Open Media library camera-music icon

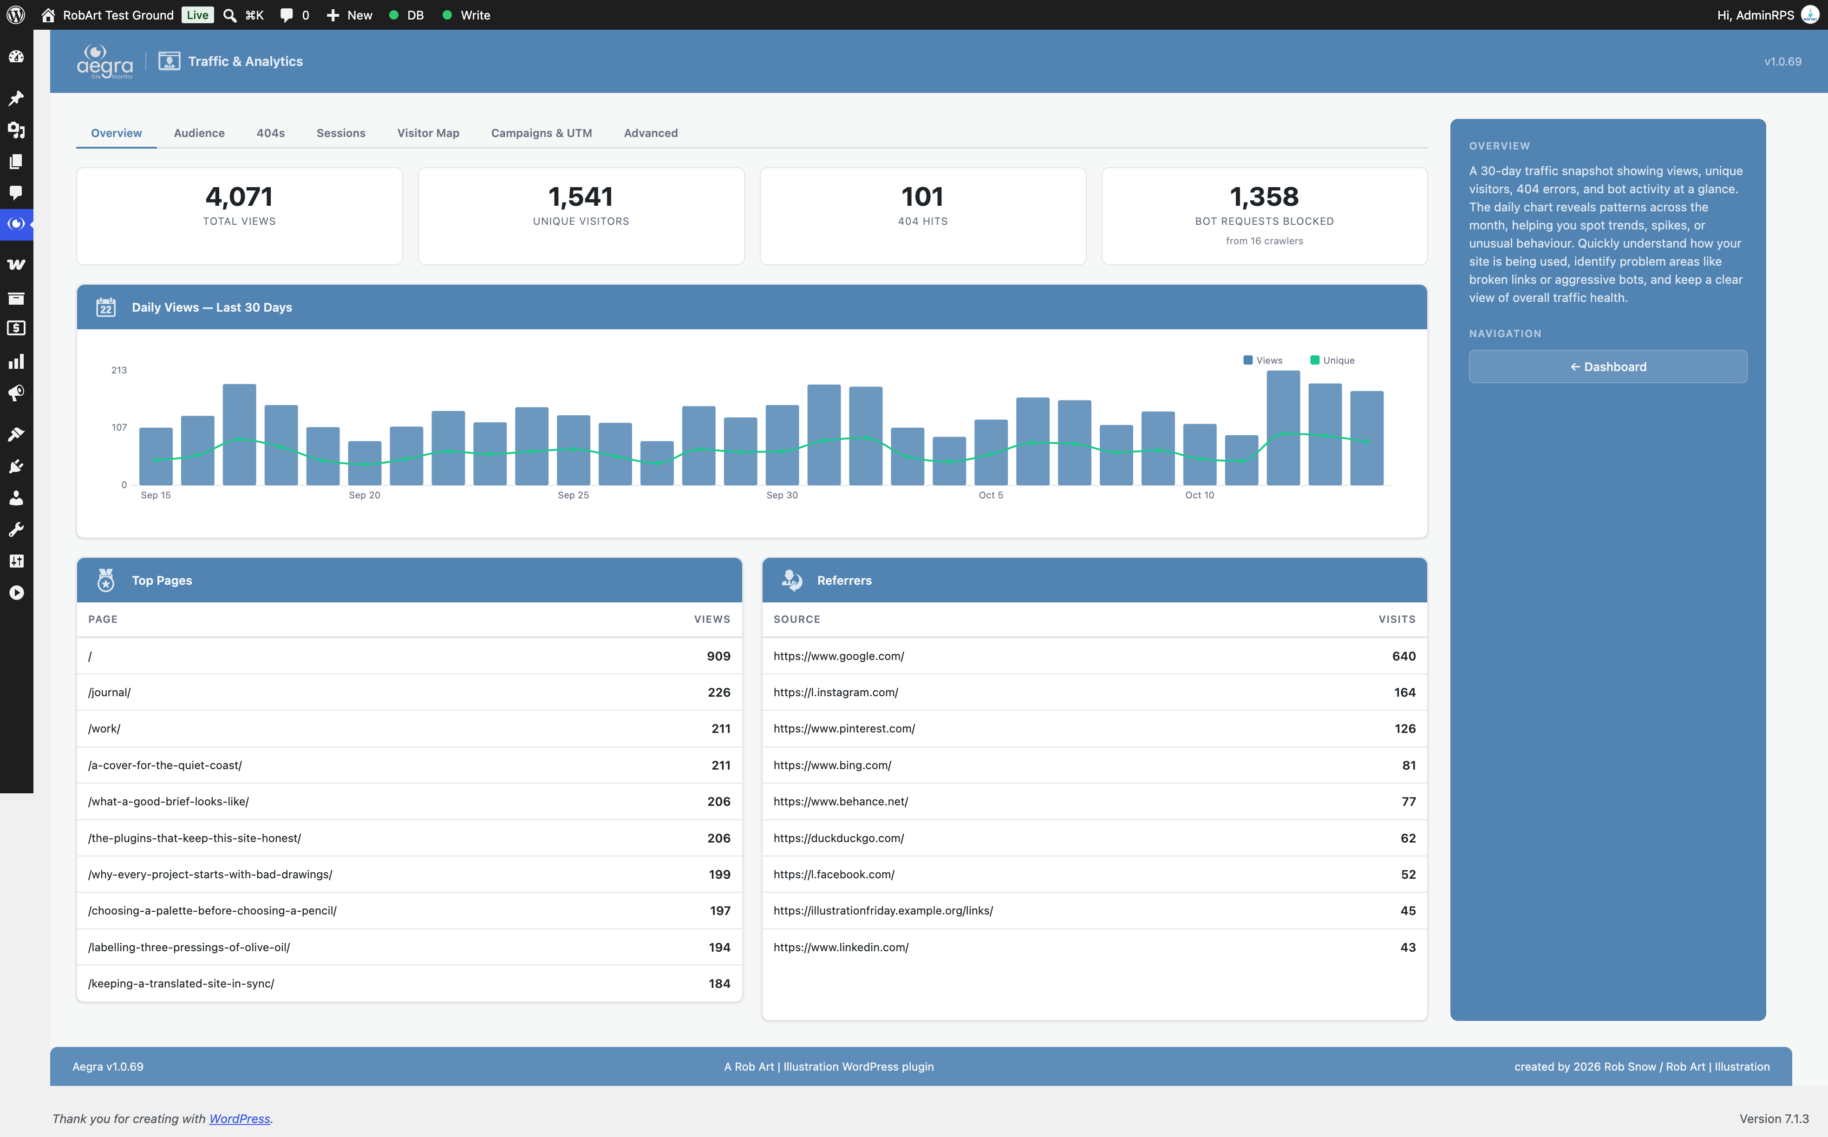pos(17,130)
